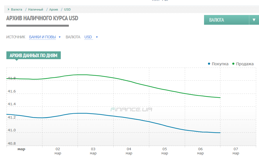This screenshot has height=158, width=259.
Task: Click the 41.8 axis value
Action: tap(12, 78)
